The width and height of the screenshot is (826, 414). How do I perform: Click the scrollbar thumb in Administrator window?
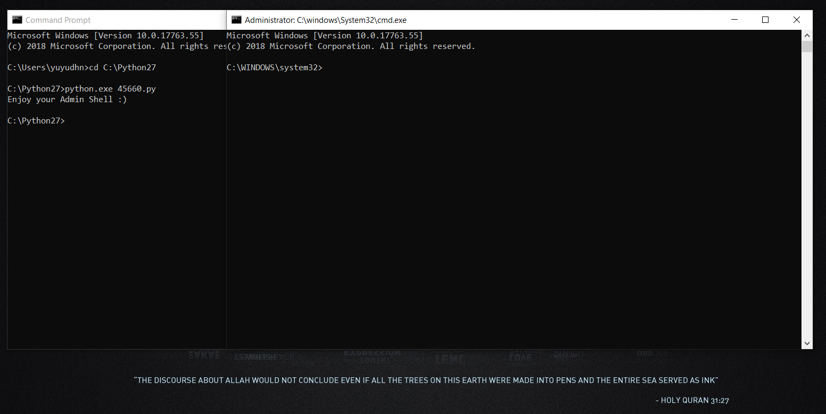(x=807, y=46)
